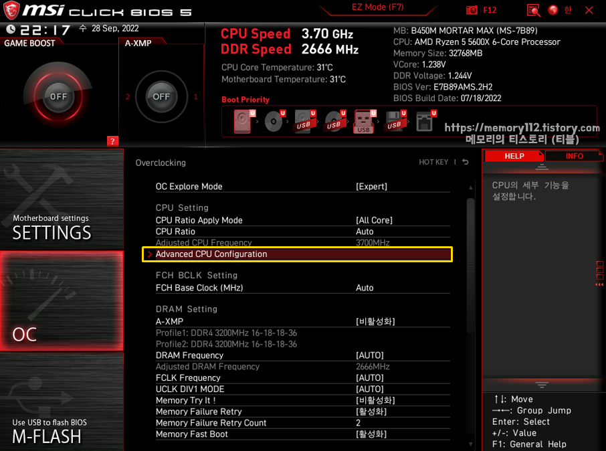Click the CPU Speed 3.70 GHz readout

(287, 33)
